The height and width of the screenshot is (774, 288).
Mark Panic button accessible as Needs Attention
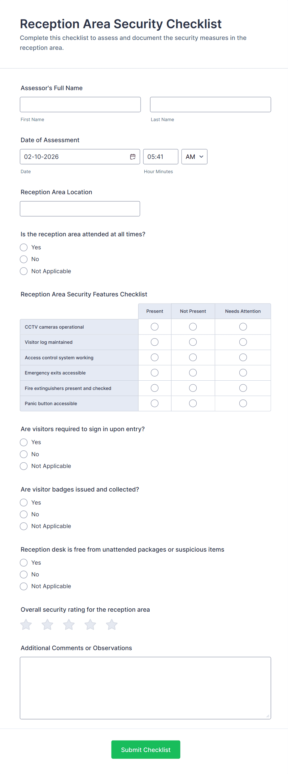coord(243,403)
